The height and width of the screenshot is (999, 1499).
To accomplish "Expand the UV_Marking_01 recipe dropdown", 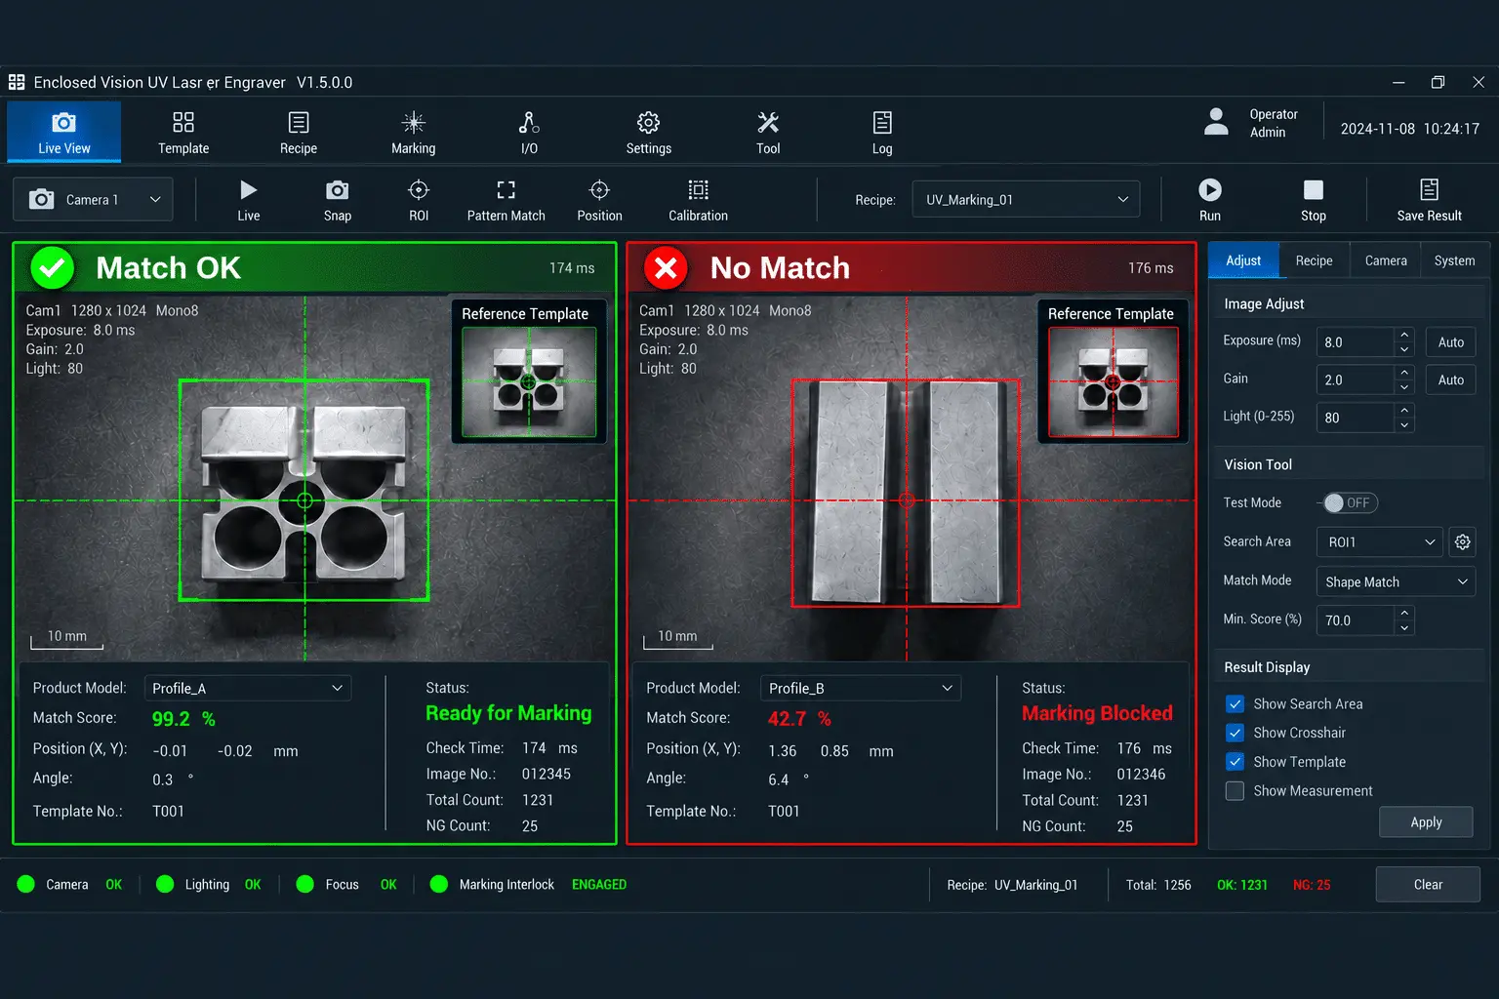I will coord(1026,200).
